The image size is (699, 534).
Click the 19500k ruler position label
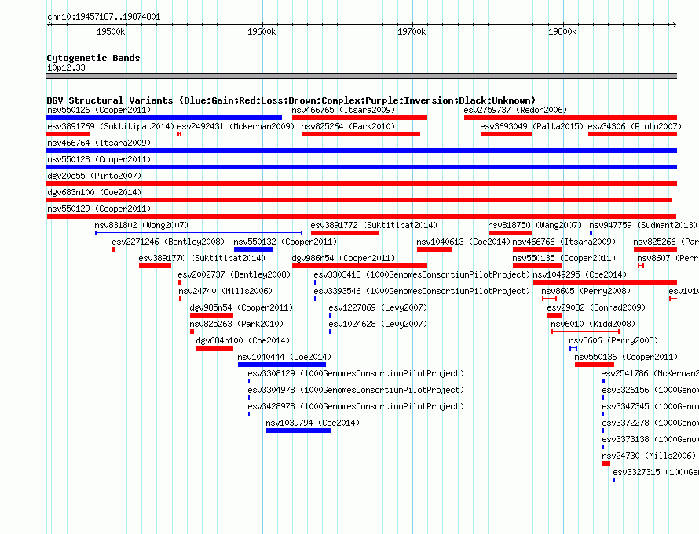click(x=111, y=31)
